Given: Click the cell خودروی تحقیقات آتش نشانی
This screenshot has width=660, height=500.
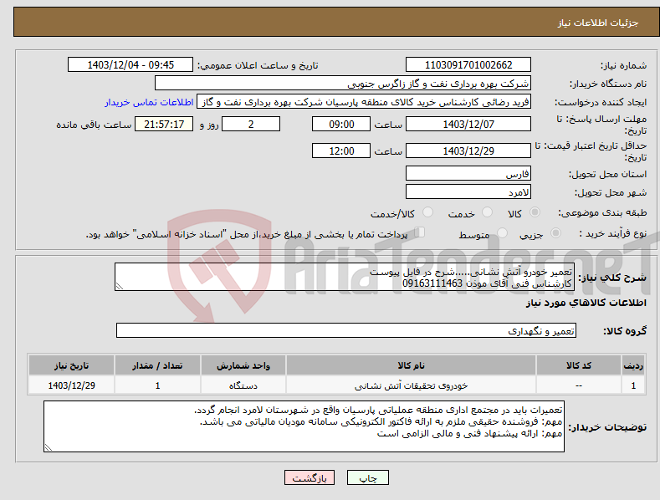Looking at the screenshot, I should pos(411,385).
